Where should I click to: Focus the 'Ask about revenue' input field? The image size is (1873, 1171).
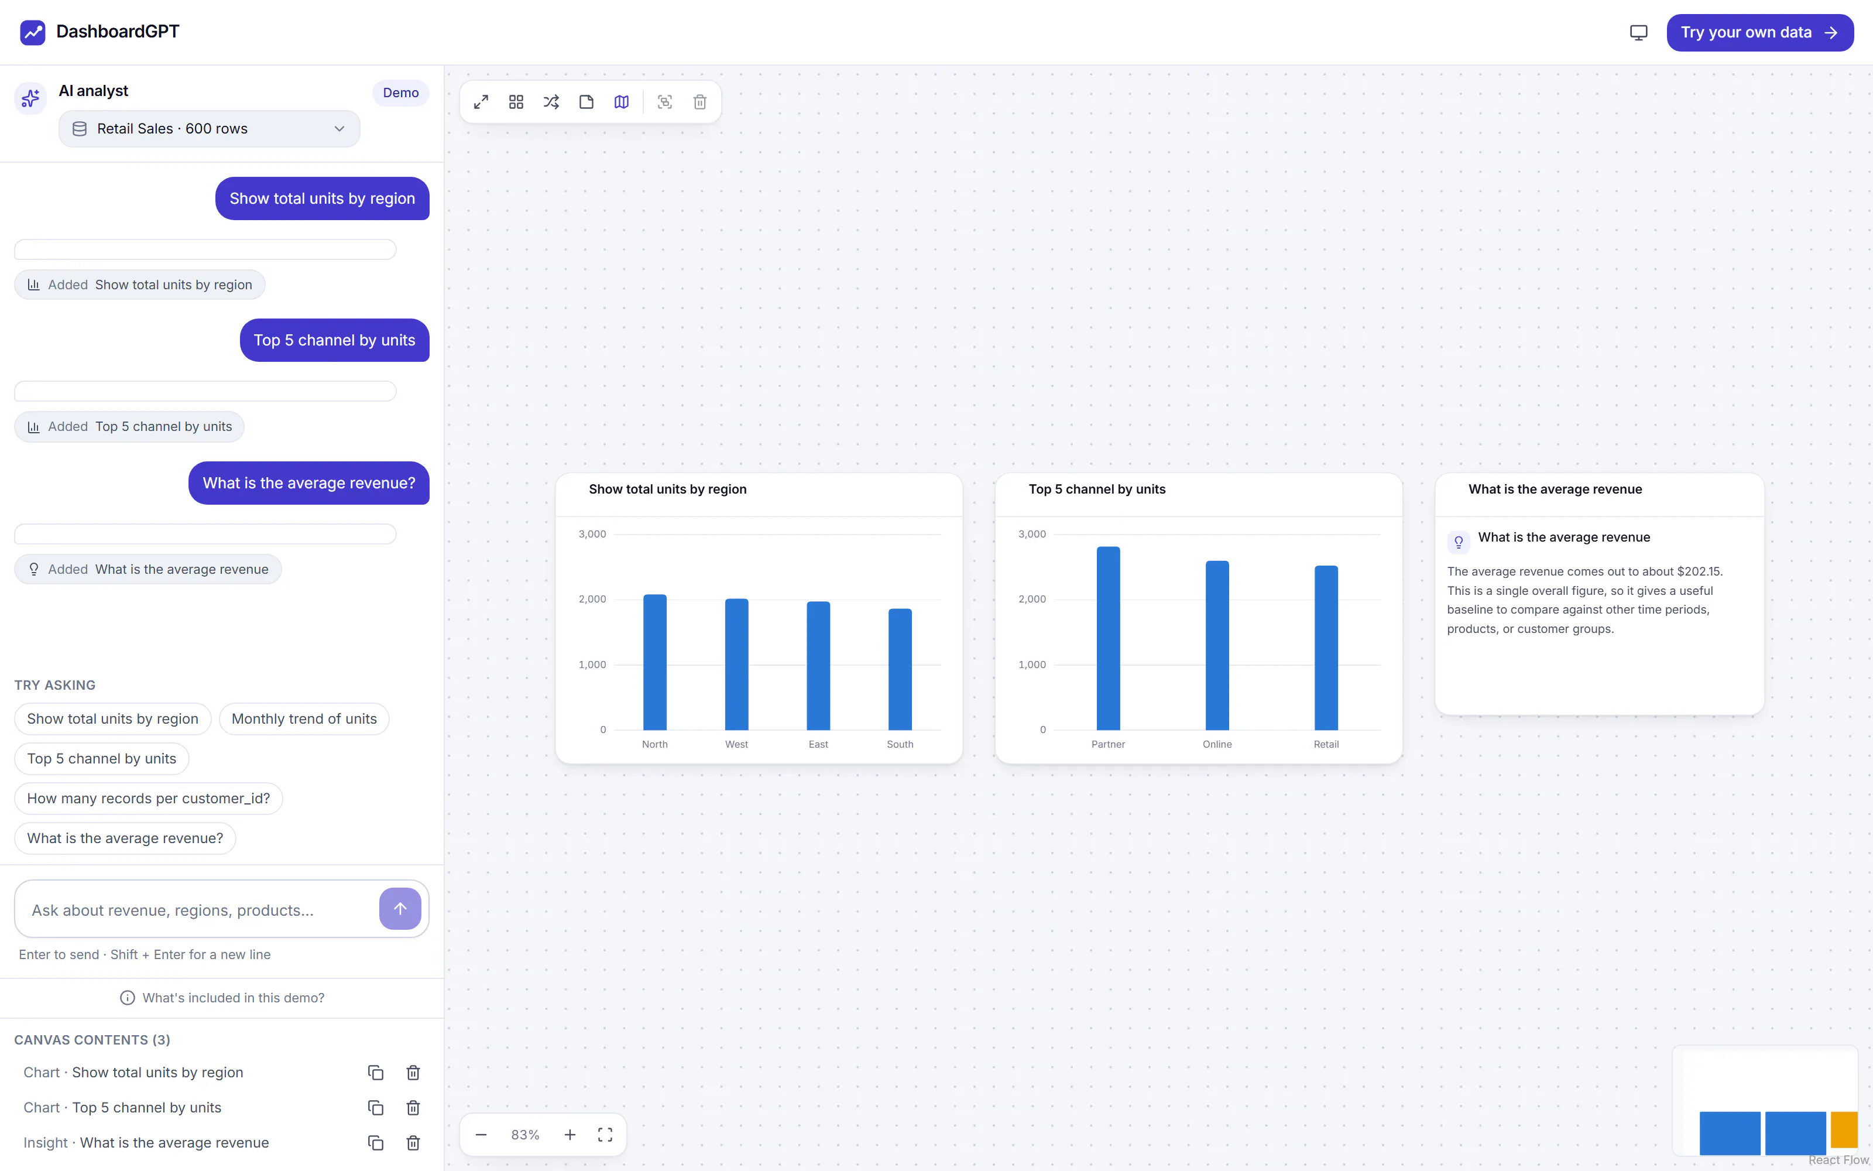point(201,910)
